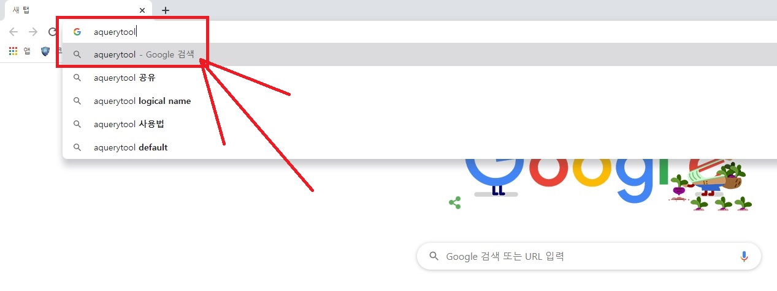Click the browser back arrow
777x291 pixels.
(x=13, y=32)
